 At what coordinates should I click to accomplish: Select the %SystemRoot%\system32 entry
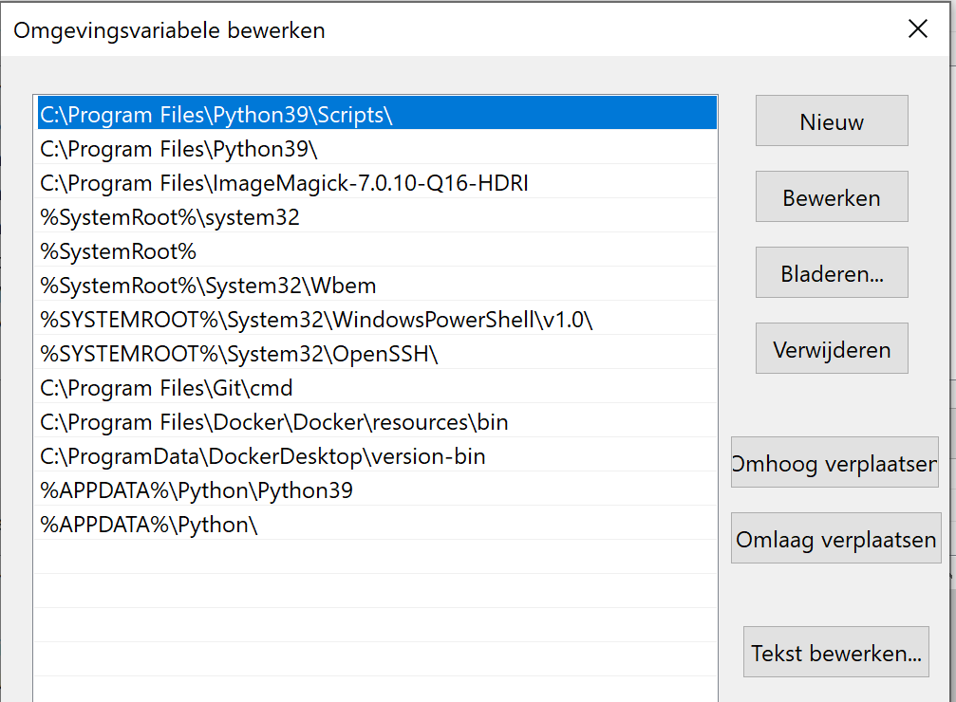click(170, 217)
